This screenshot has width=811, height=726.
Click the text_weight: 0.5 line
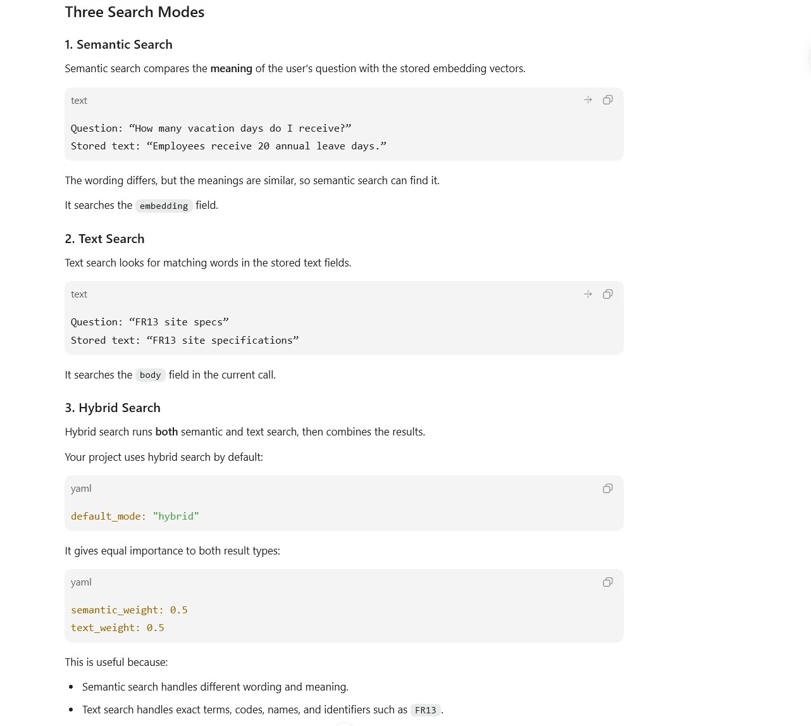point(118,628)
